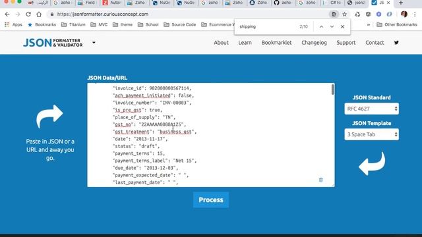Open the Titanium bookmarks folder
The image size is (422, 237).
[73, 25]
